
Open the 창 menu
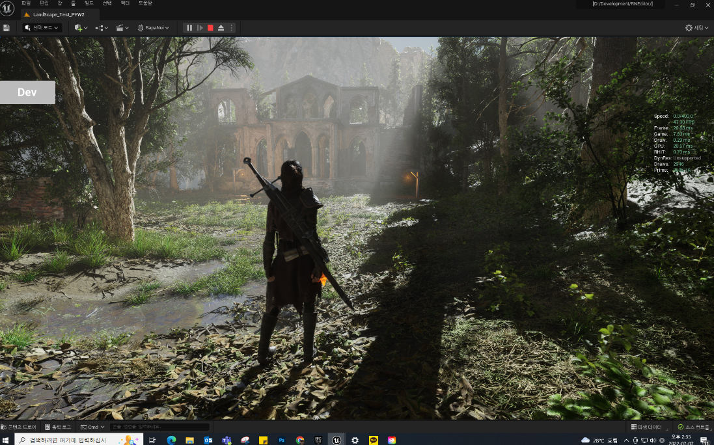coord(60,3)
